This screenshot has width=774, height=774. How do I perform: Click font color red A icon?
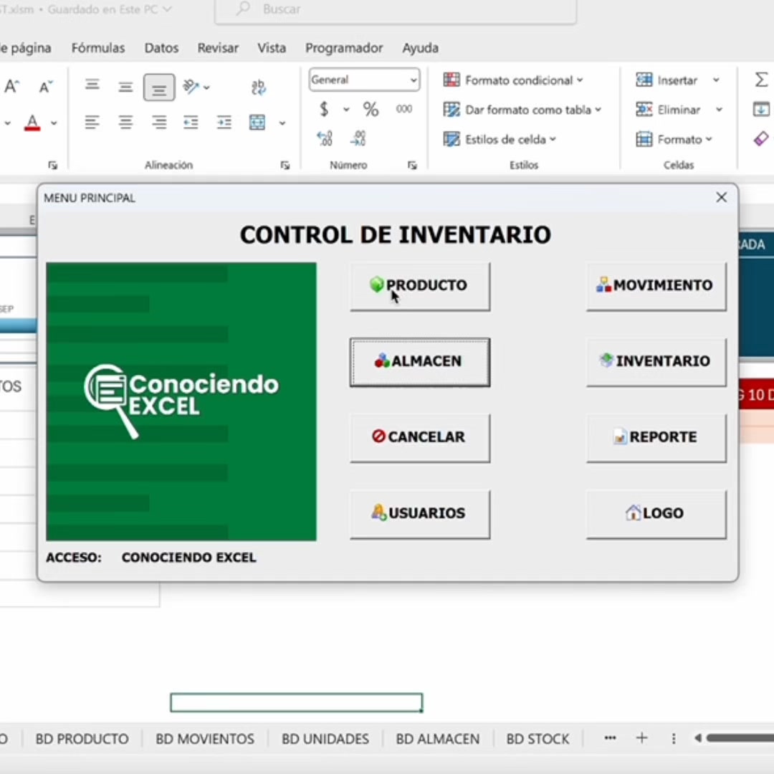[x=32, y=123]
